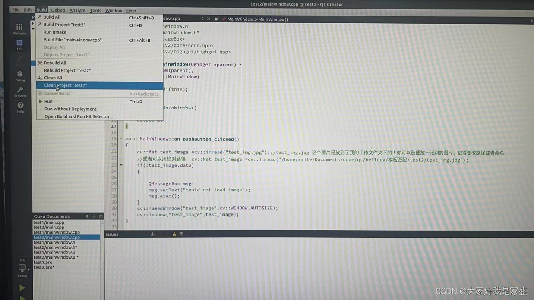This screenshot has height=300, width=534.
Task: Open the Analyze menu
Action: [77, 10]
